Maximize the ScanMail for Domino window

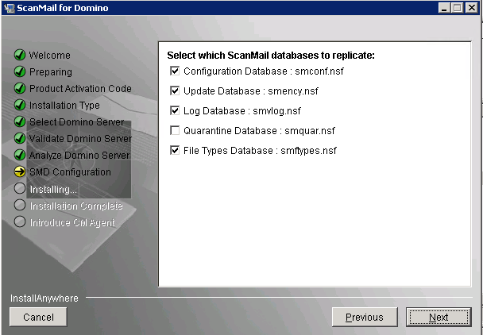point(458,8)
